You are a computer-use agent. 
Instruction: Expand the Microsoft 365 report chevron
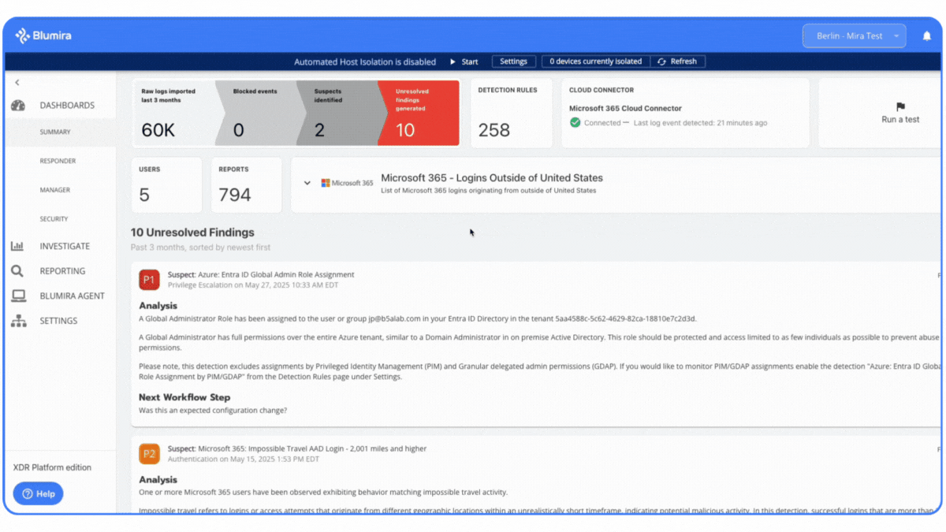307,183
